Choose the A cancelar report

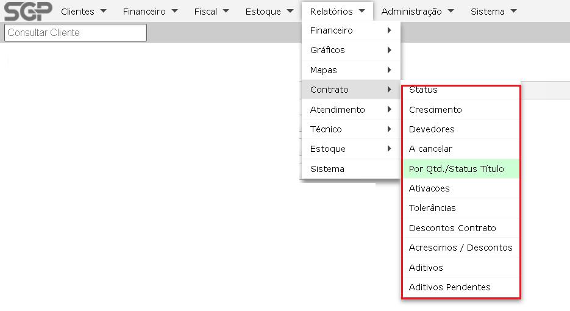pos(430,149)
